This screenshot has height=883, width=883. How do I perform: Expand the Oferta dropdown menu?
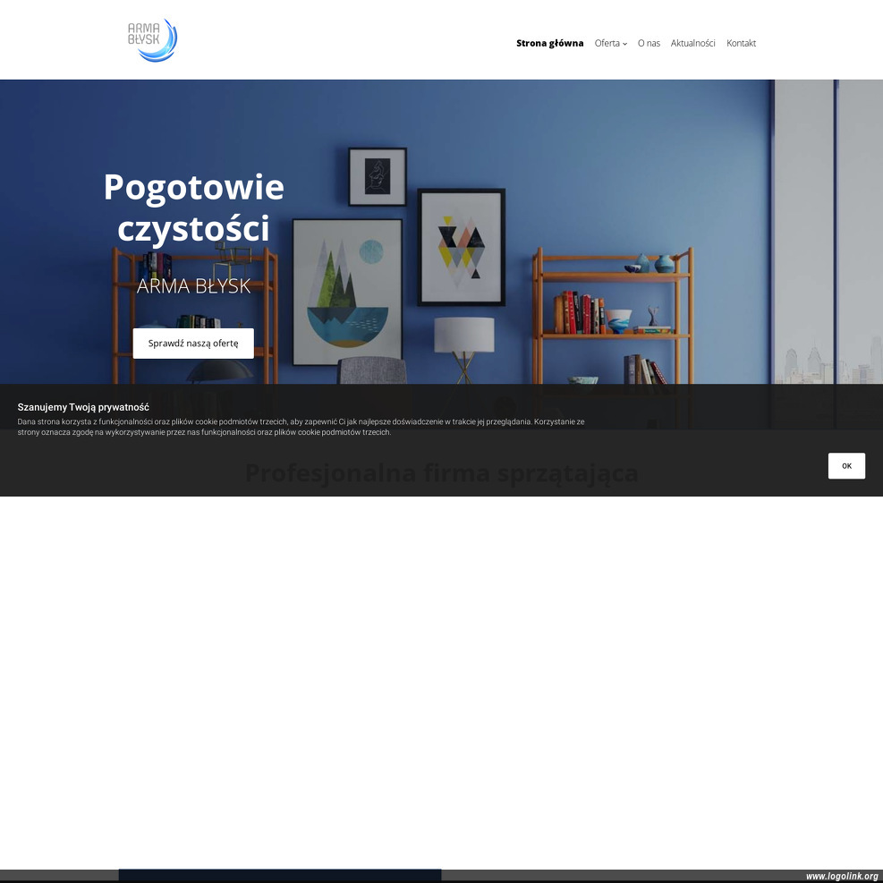pos(610,43)
